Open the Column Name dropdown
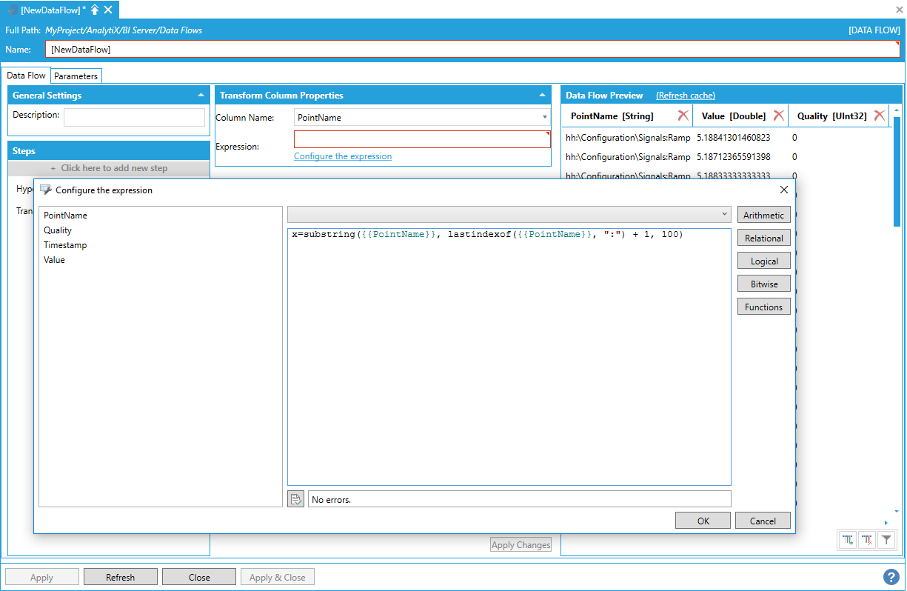This screenshot has height=591, width=907. coord(544,117)
